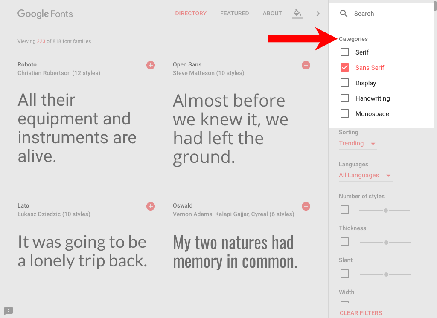Open the Trending sorting dropdown
The image size is (437, 318).
tap(358, 143)
